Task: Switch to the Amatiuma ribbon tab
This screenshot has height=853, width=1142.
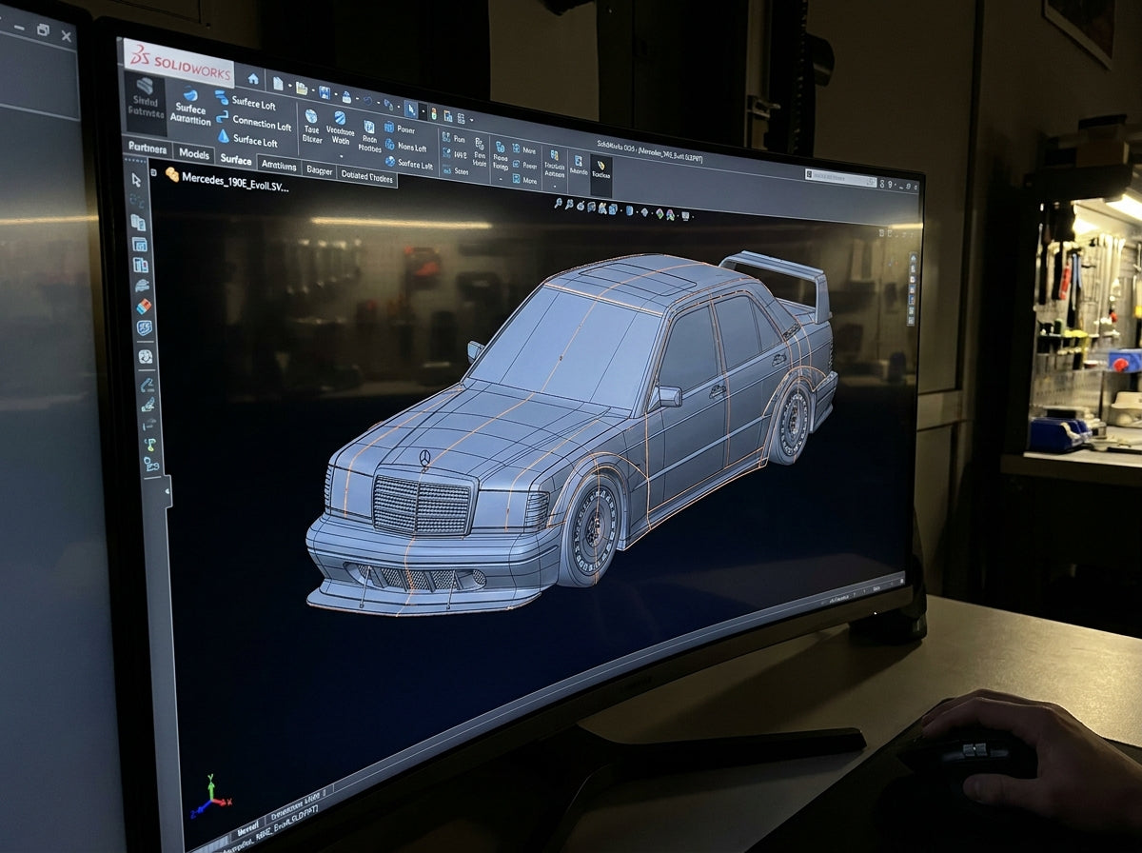Action: pyautogui.click(x=279, y=166)
